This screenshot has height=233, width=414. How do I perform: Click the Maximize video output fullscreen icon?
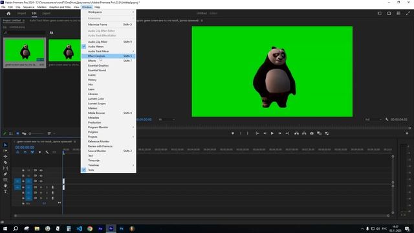[x=408, y=13]
